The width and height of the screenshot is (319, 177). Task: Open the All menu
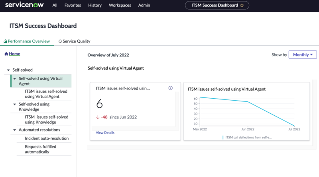click(55, 5)
